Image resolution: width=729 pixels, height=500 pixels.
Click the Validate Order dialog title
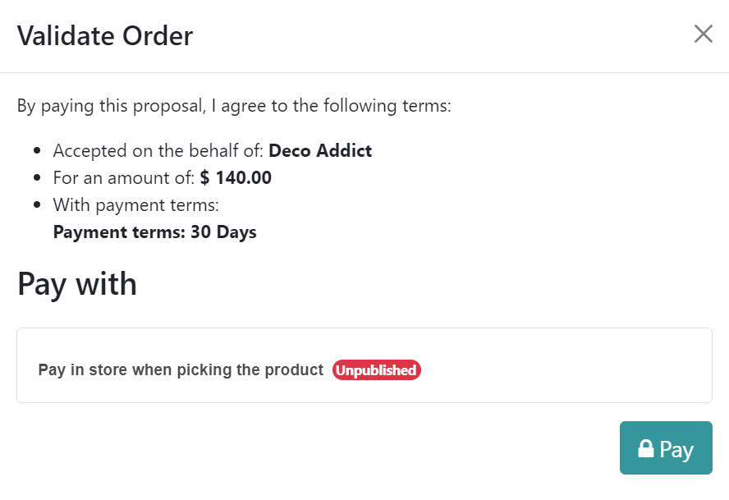pos(105,36)
